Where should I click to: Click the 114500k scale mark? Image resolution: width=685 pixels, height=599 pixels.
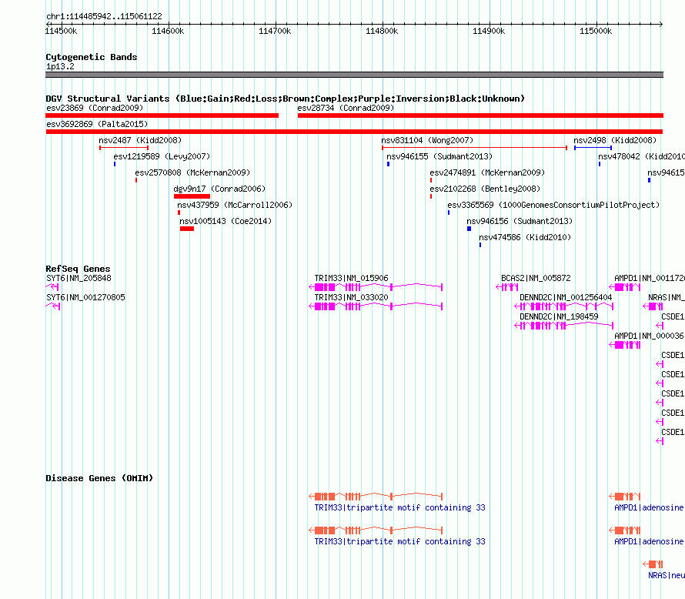61,31
